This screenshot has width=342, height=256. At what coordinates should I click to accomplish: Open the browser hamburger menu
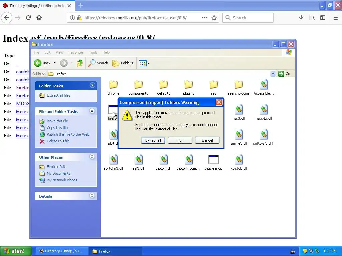coord(335,18)
